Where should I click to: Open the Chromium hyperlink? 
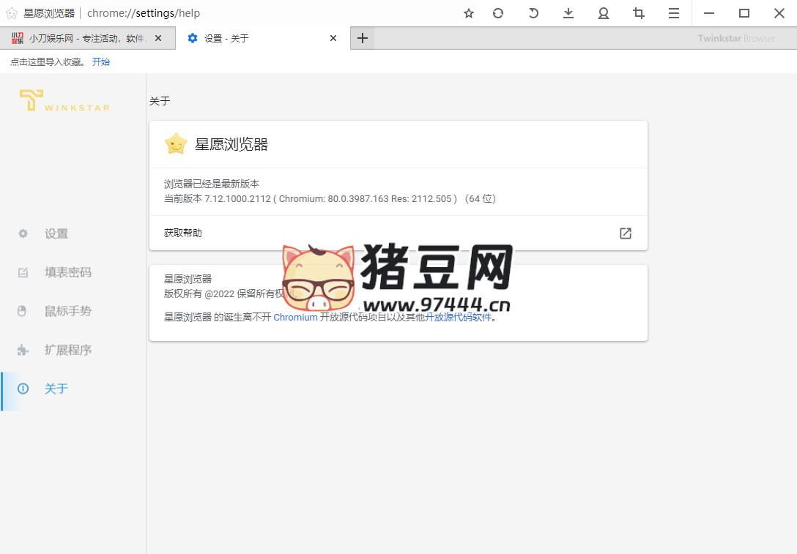[295, 318]
